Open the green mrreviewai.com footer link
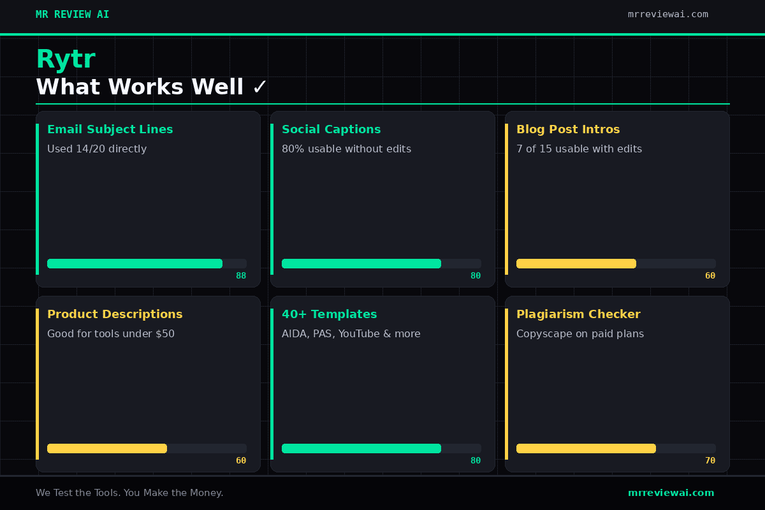This screenshot has width=765, height=510. (671, 493)
